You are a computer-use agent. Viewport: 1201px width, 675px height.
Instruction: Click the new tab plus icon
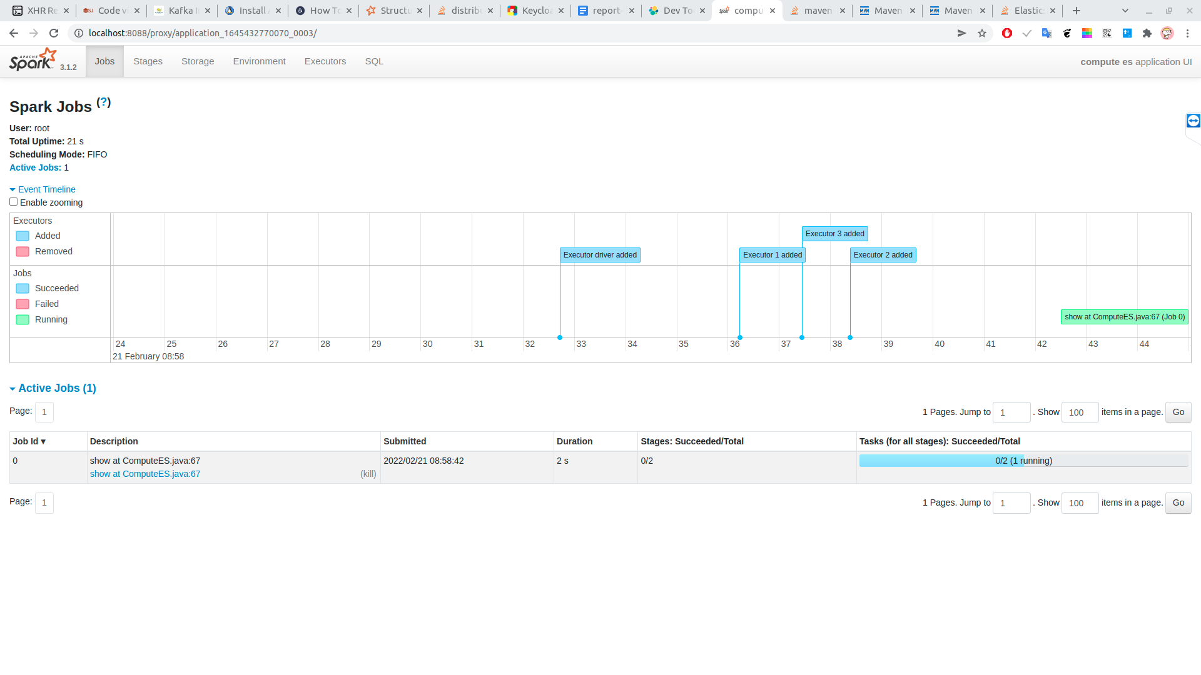[1076, 11]
